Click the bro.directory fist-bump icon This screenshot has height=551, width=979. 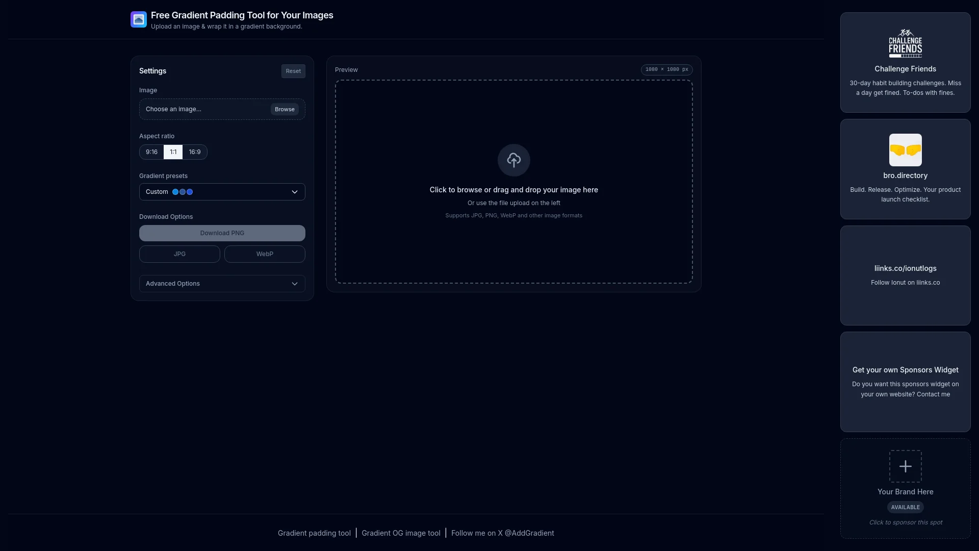point(905,150)
